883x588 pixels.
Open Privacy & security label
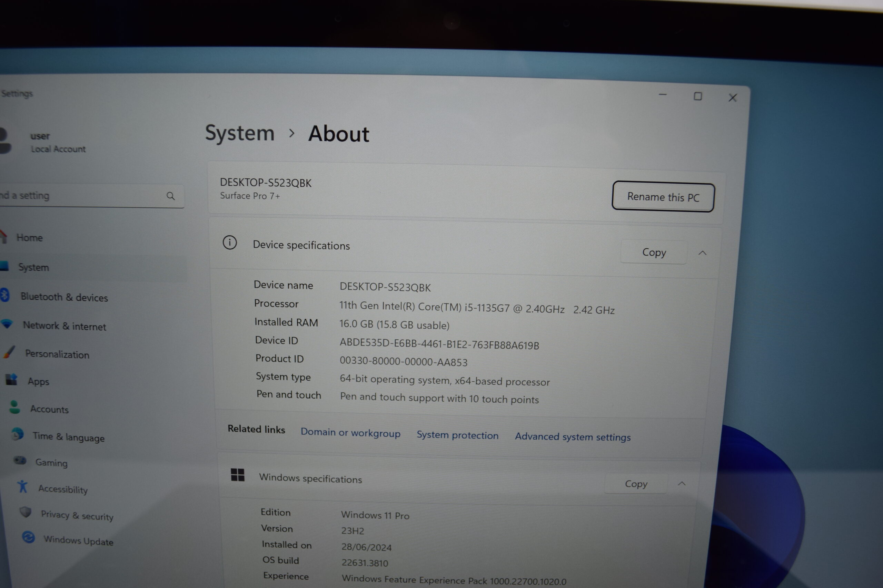[x=77, y=516]
